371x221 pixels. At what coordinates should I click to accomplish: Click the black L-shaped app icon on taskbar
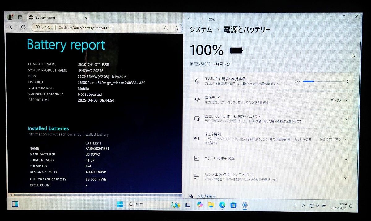tap(188, 205)
